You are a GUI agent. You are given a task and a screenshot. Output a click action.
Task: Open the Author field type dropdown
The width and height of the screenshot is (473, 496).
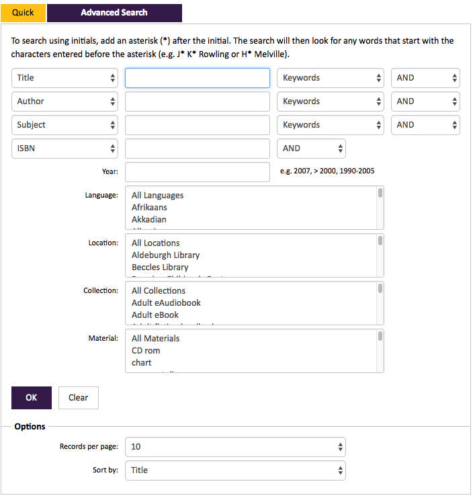[x=64, y=101]
